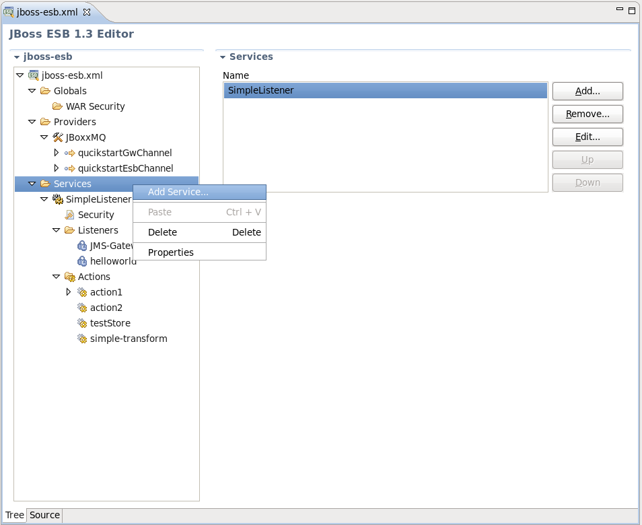Choose Add Service... from context menu
The image size is (642, 525).
tap(178, 192)
